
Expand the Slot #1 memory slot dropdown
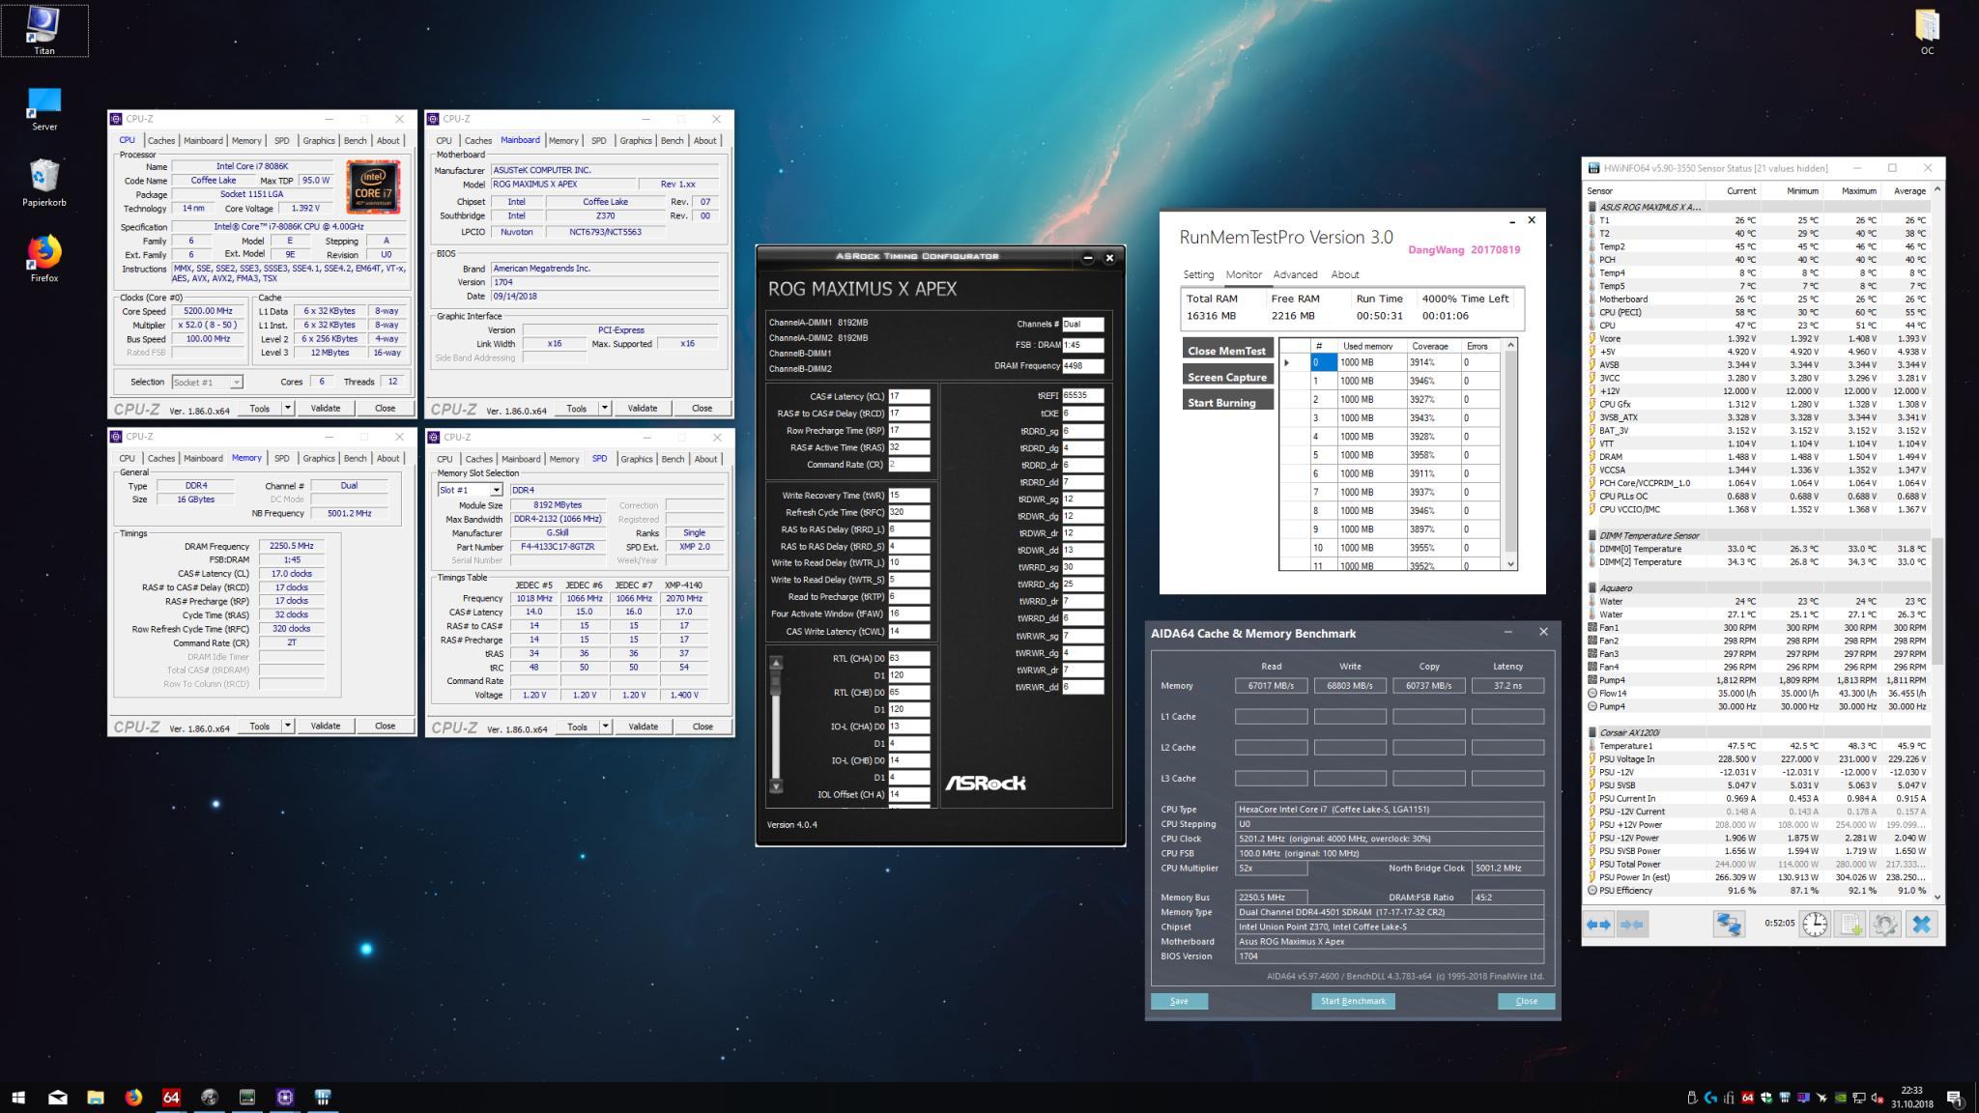(496, 490)
